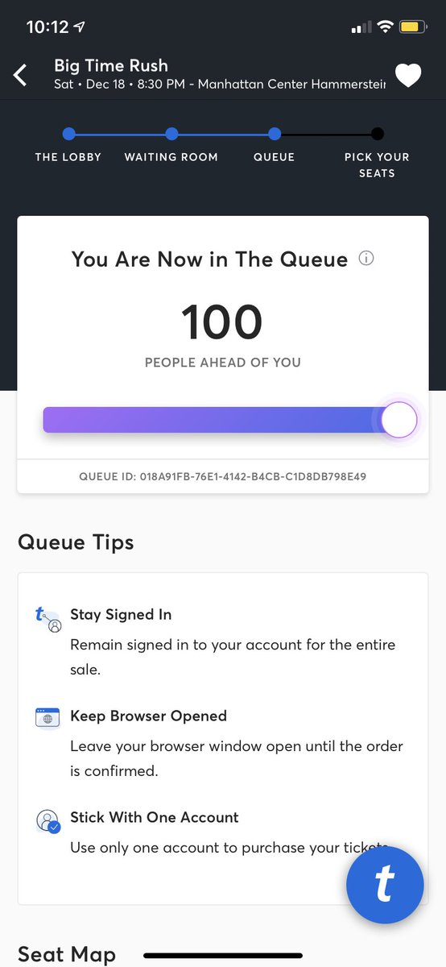
Task: Tap the back arrow icon
Action: point(20,75)
